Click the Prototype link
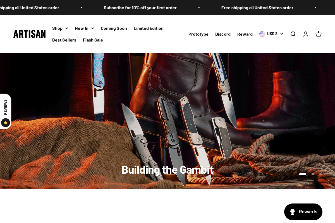 (x=198, y=34)
